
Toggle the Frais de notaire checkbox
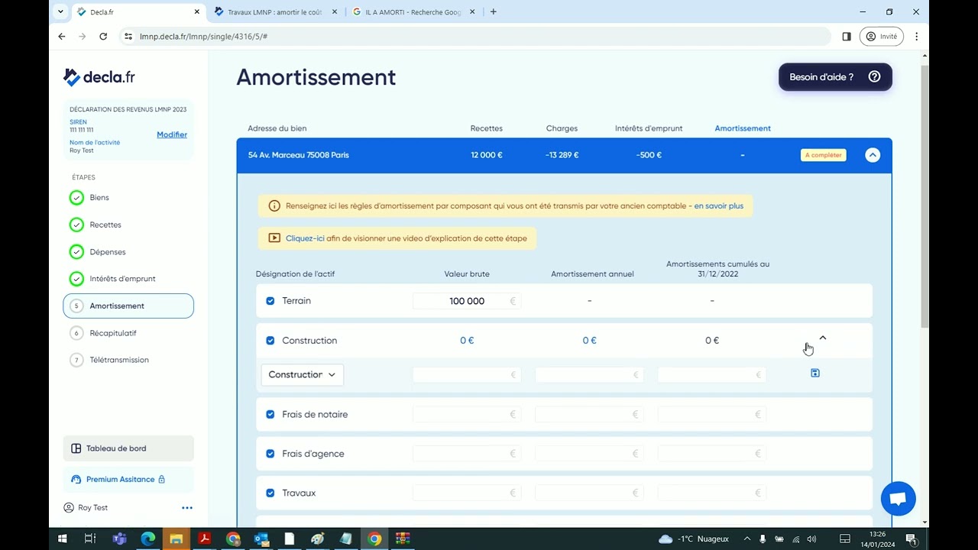click(x=270, y=415)
